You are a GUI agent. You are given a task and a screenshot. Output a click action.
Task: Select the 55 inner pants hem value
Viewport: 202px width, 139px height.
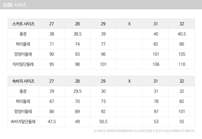tap(182, 122)
